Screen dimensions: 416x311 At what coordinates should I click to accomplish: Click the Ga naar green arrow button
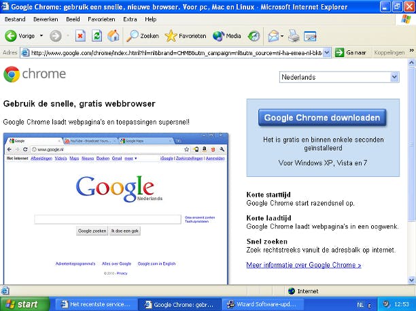[339, 52]
